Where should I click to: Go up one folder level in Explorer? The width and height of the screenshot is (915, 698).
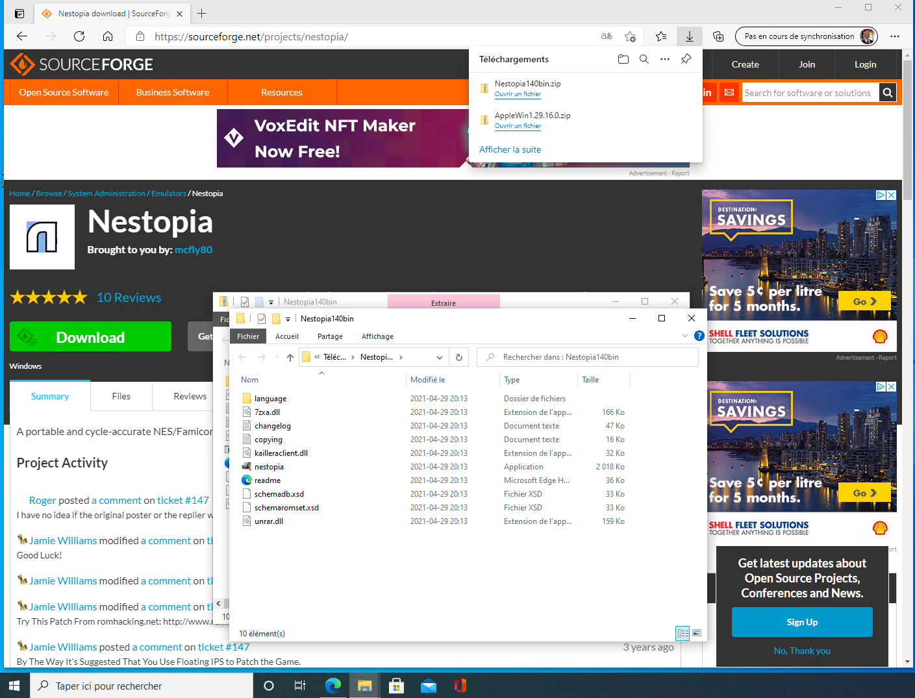(290, 357)
